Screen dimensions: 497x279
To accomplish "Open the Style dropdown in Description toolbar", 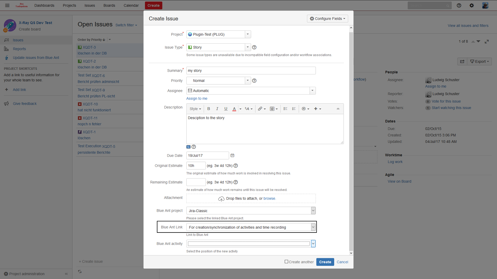I will coord(195,109).
